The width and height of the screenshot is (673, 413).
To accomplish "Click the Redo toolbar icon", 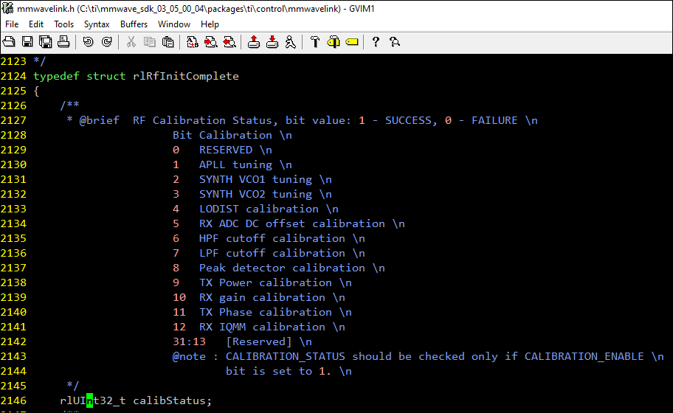I will pyautogui.click(x=106, y=41).
